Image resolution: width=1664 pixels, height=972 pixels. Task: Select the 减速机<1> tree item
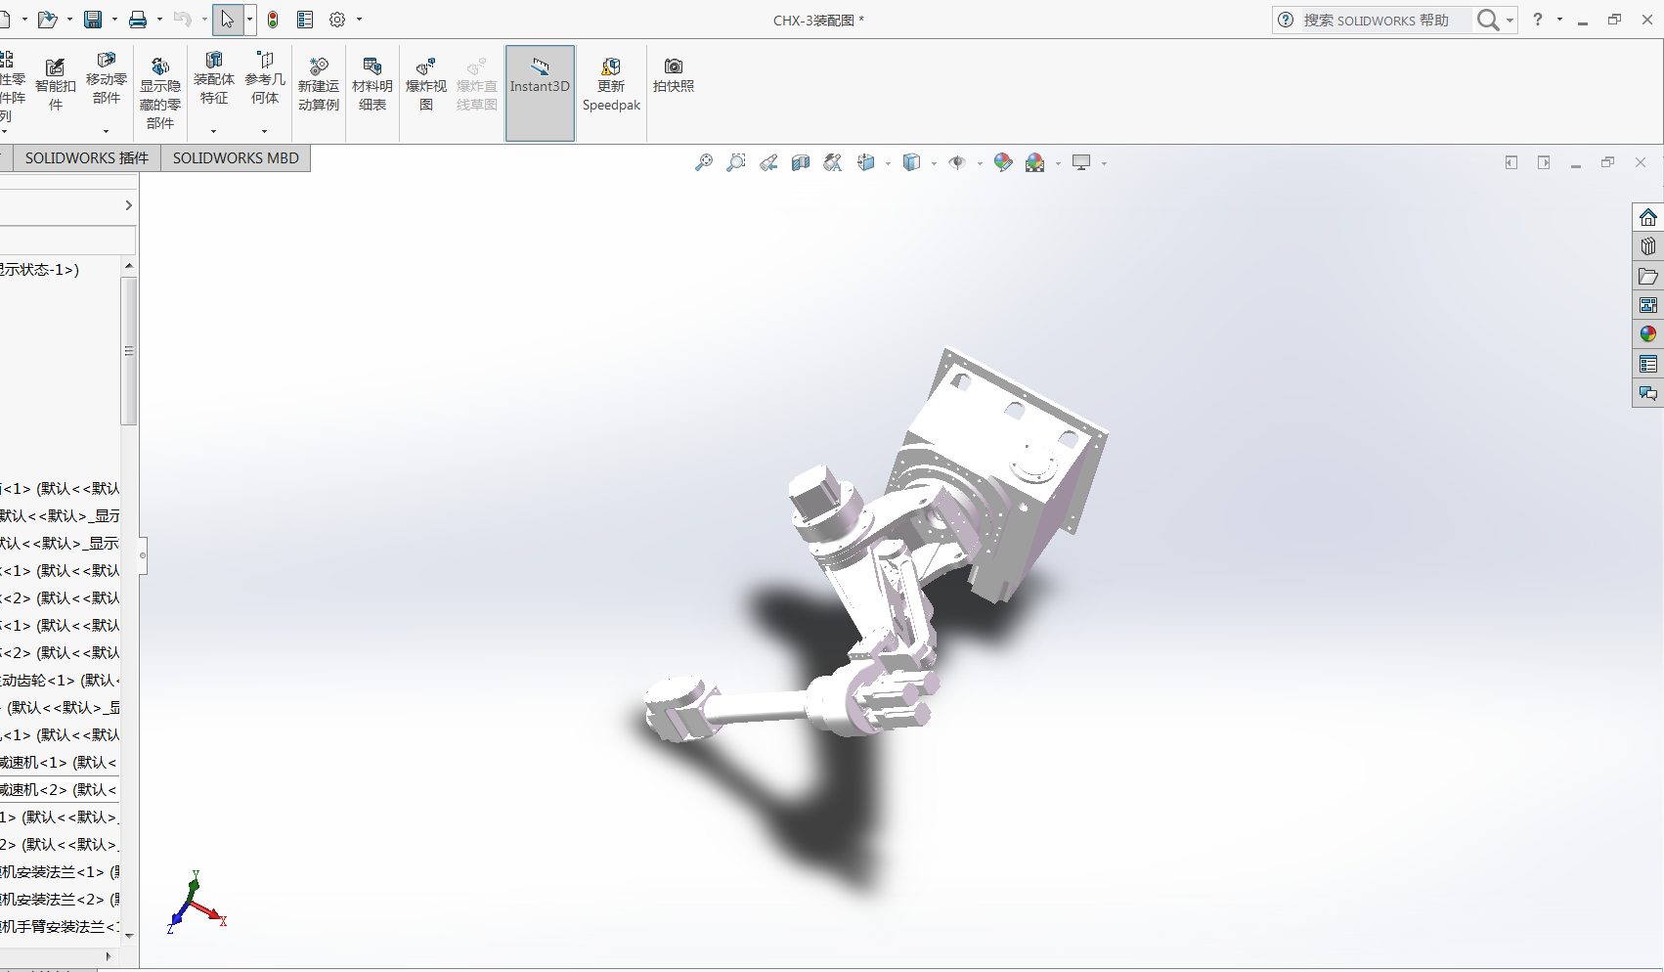(59, 763)
